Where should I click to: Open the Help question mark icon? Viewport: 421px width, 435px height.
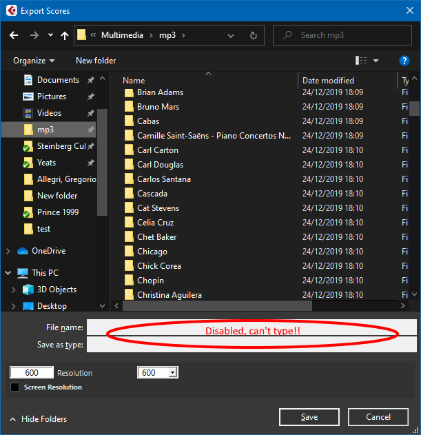(x=404, y=61)
